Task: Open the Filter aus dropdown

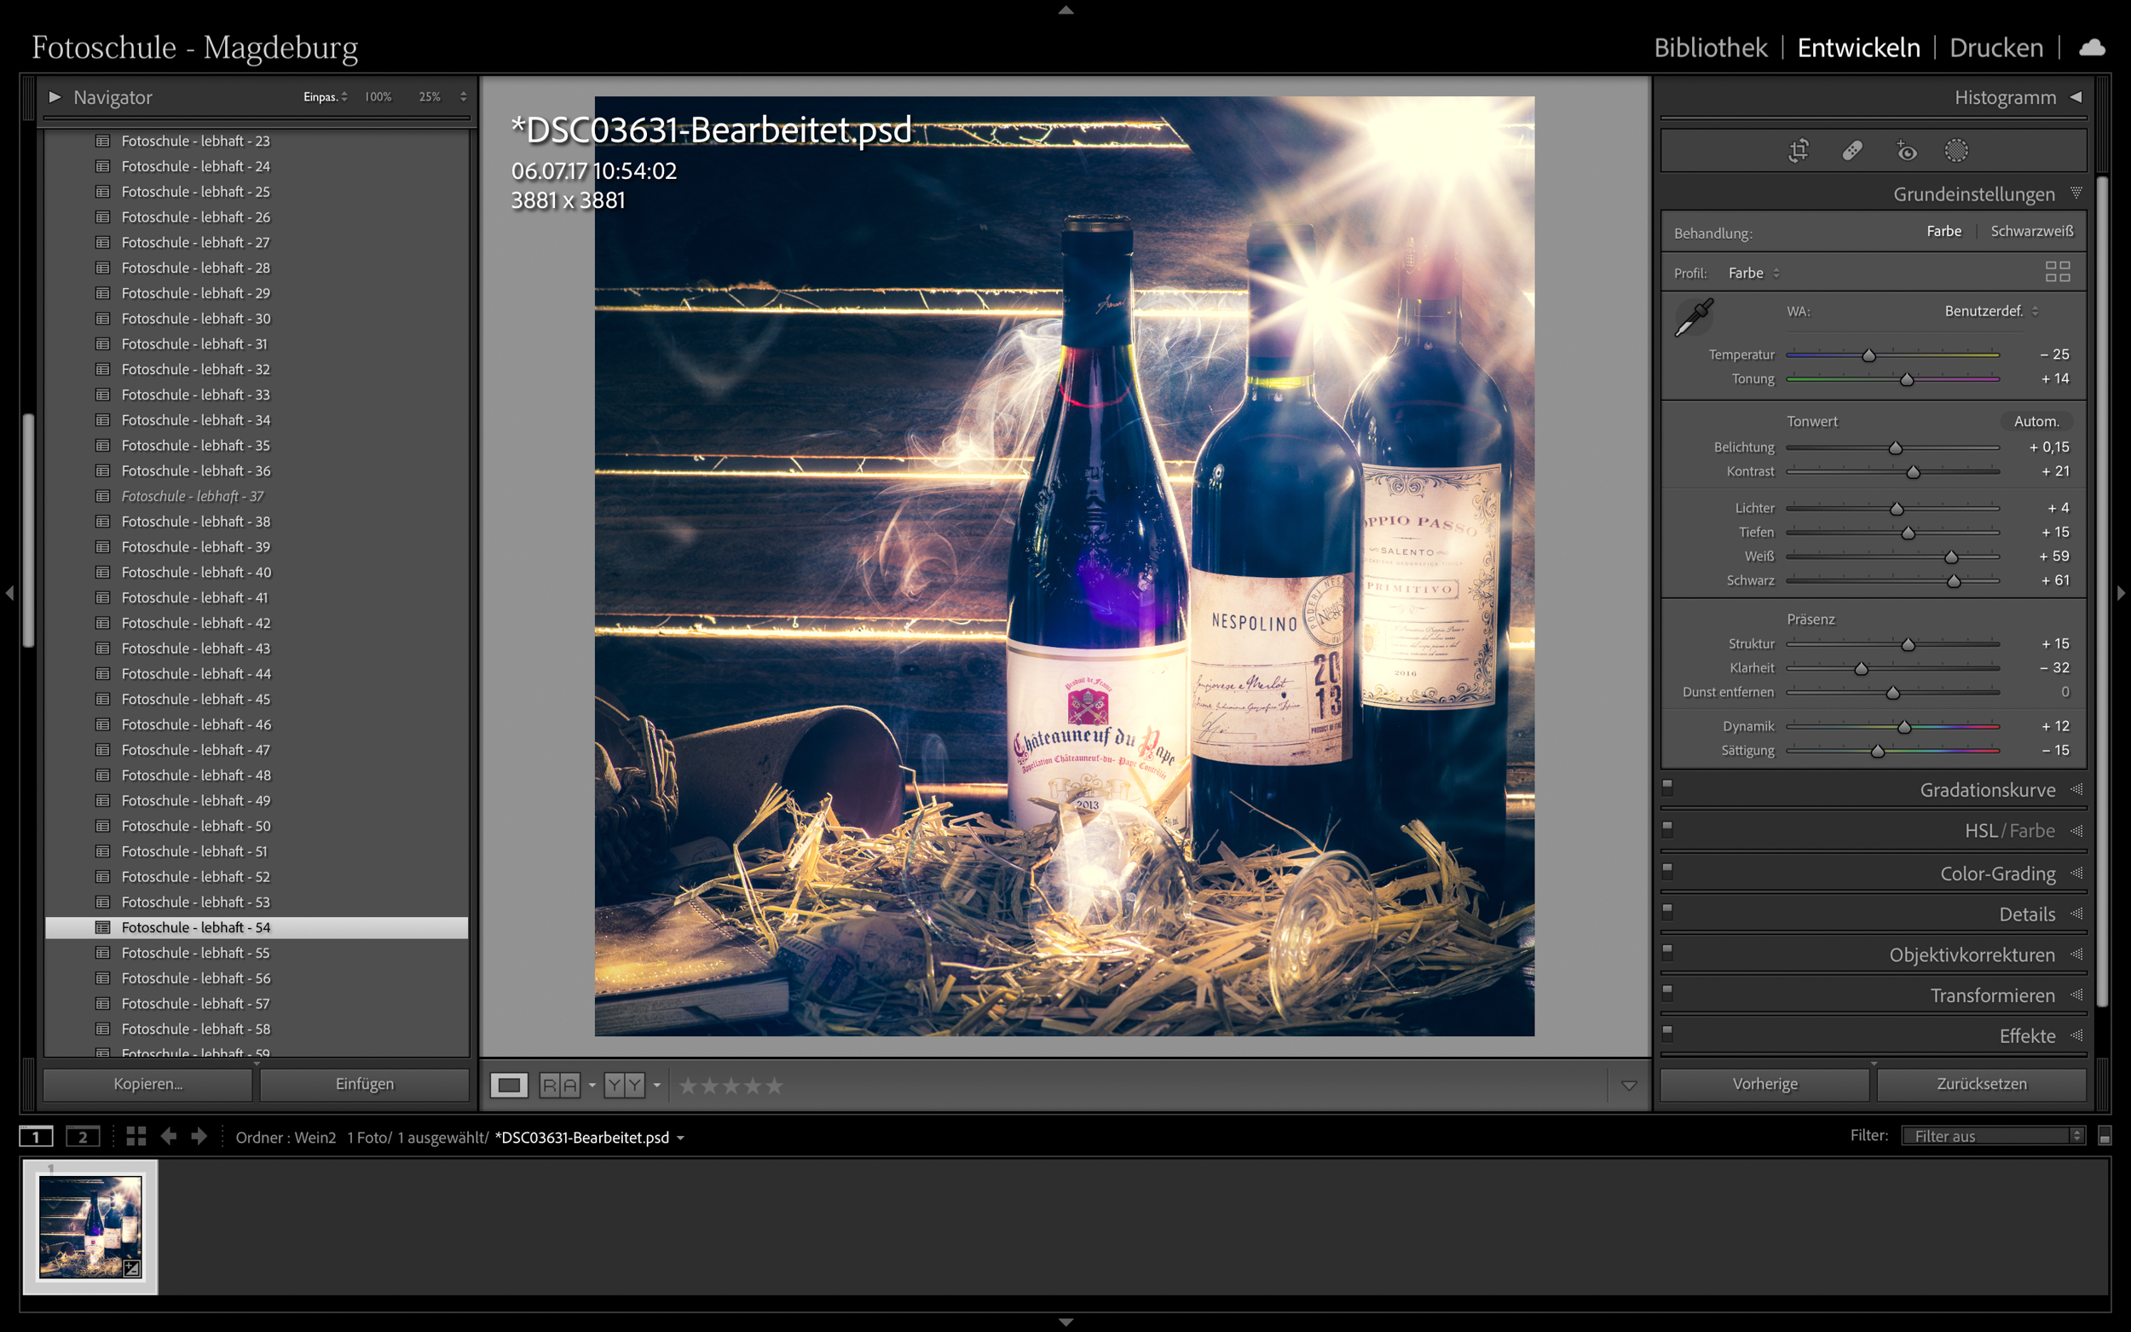Action: tap(1993, 1137)
